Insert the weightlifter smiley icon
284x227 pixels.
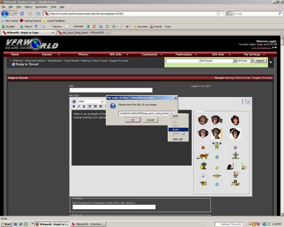click(x=217, y=145)
